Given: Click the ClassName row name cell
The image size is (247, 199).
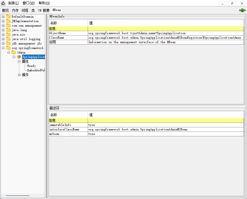Looking at the screenshot, I should [x=68, y=38].
